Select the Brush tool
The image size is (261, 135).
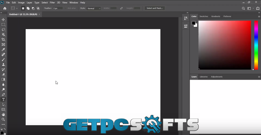pyautogui.click(x=3, y=60)
